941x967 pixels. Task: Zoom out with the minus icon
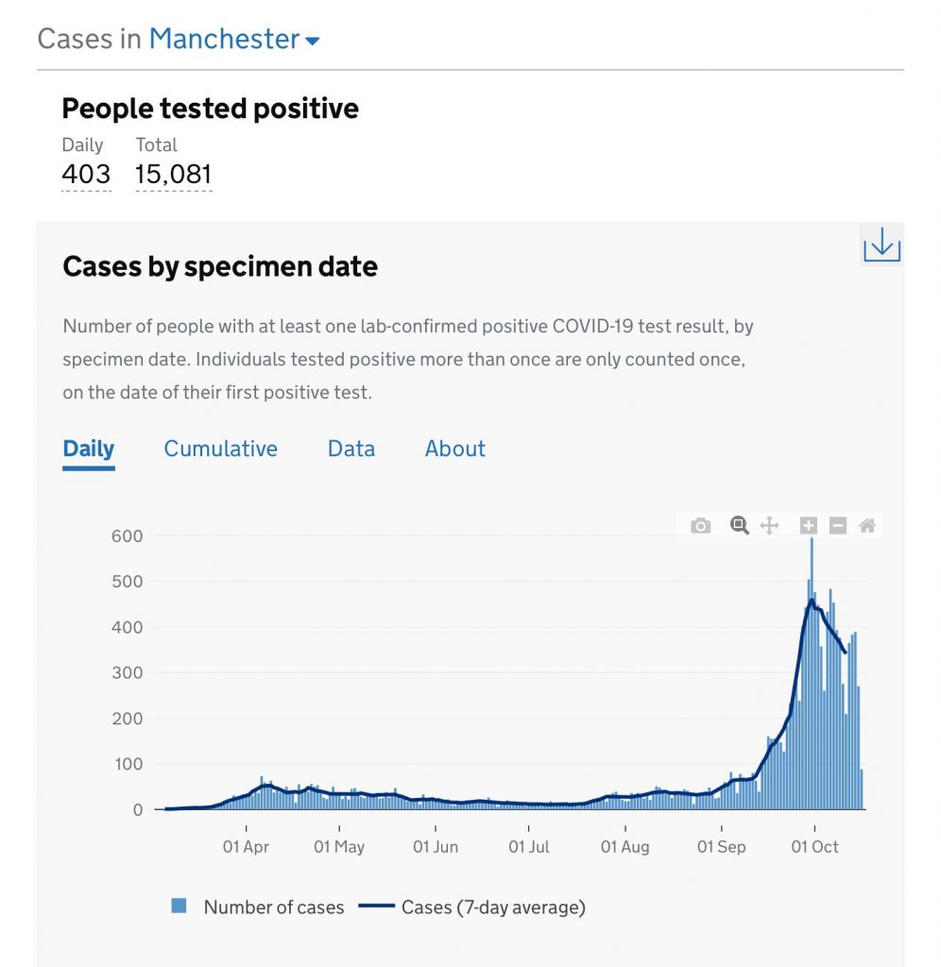pyautogui.click(x=838, y=526)
